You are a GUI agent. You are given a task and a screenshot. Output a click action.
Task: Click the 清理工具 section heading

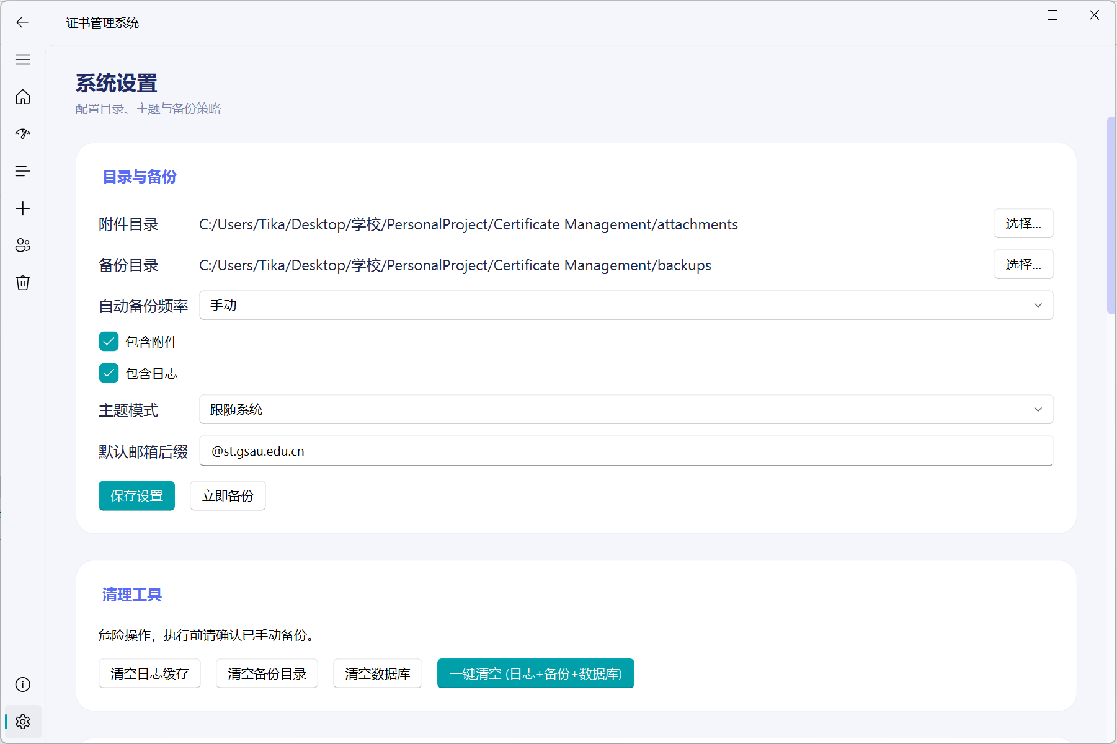[132, 595]
